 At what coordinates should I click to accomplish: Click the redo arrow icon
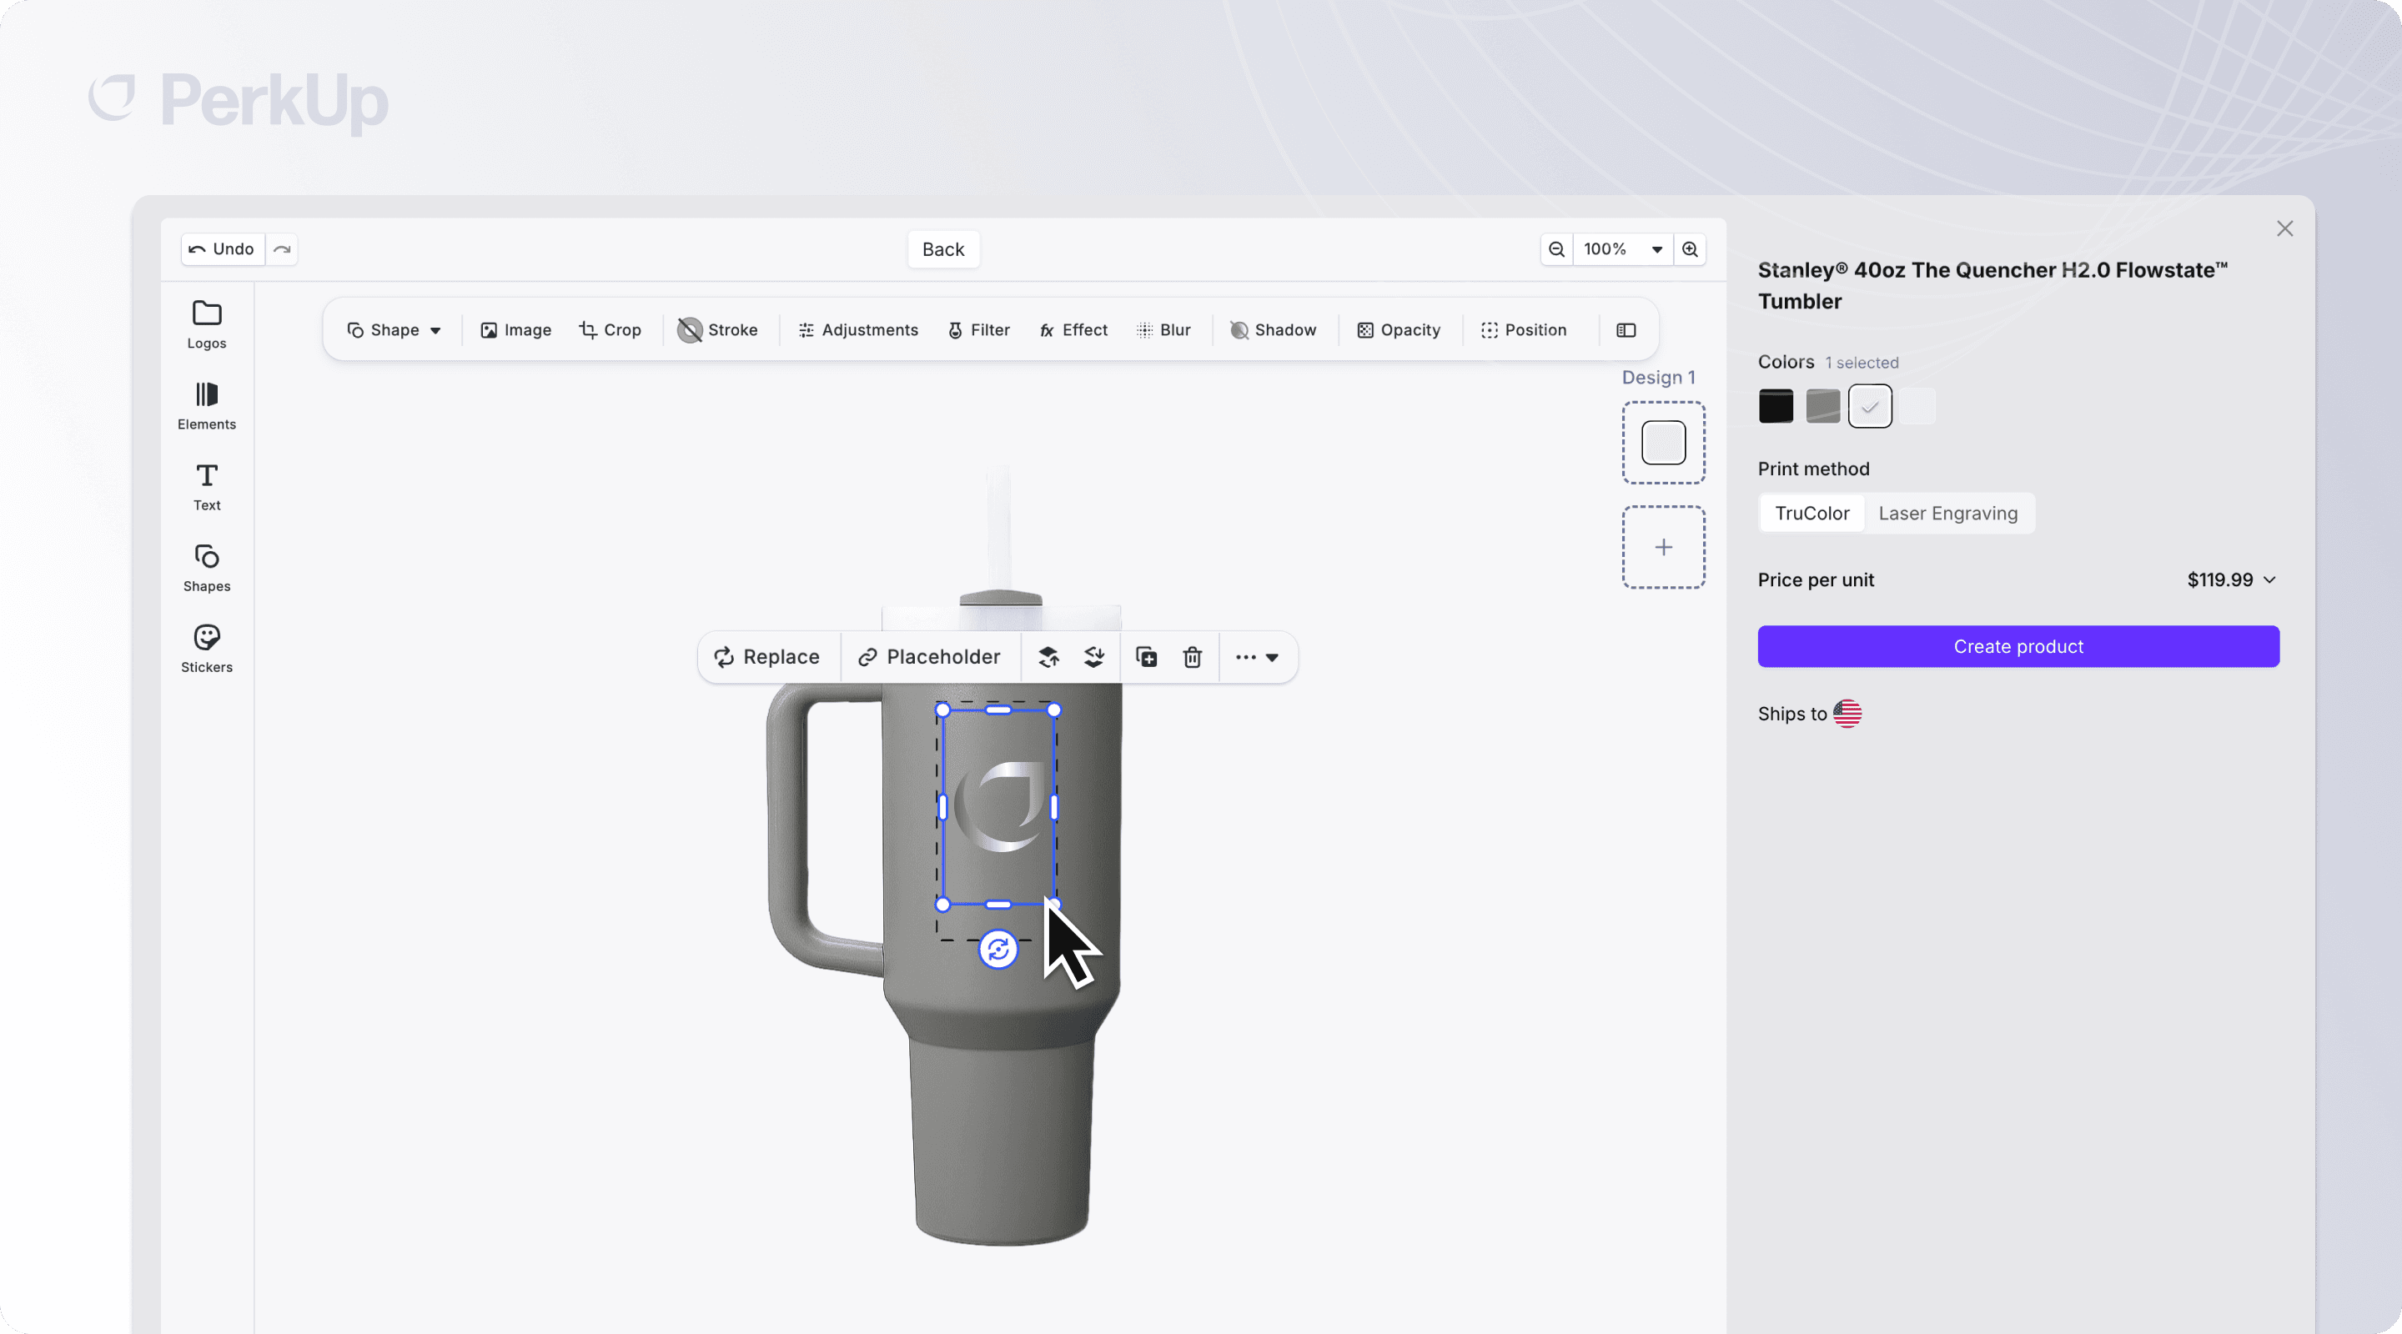282,249
